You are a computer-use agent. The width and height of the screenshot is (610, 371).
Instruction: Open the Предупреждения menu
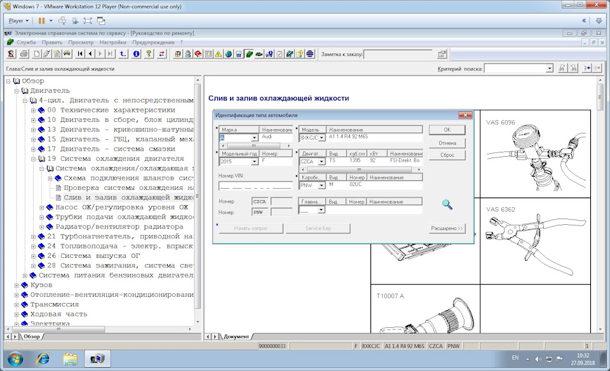153,43
